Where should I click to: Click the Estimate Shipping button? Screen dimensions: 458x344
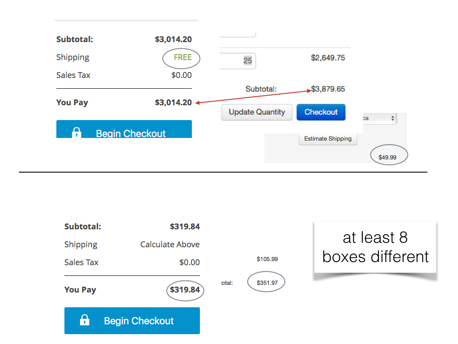click(328, 139)
